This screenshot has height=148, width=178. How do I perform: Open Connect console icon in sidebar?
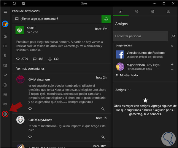(5, 104)
